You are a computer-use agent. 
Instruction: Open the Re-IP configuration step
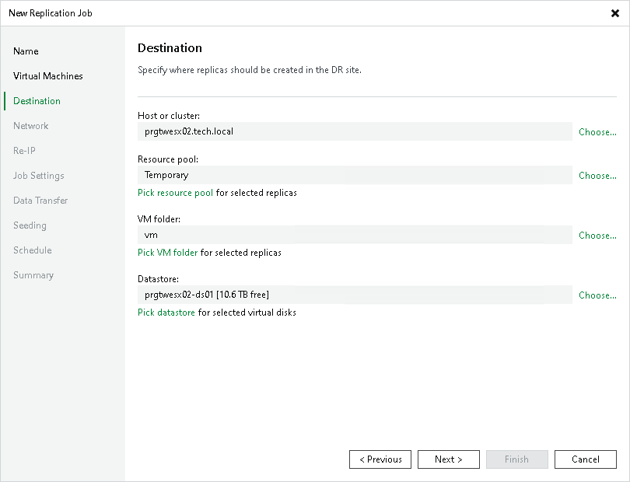[23, 150]
